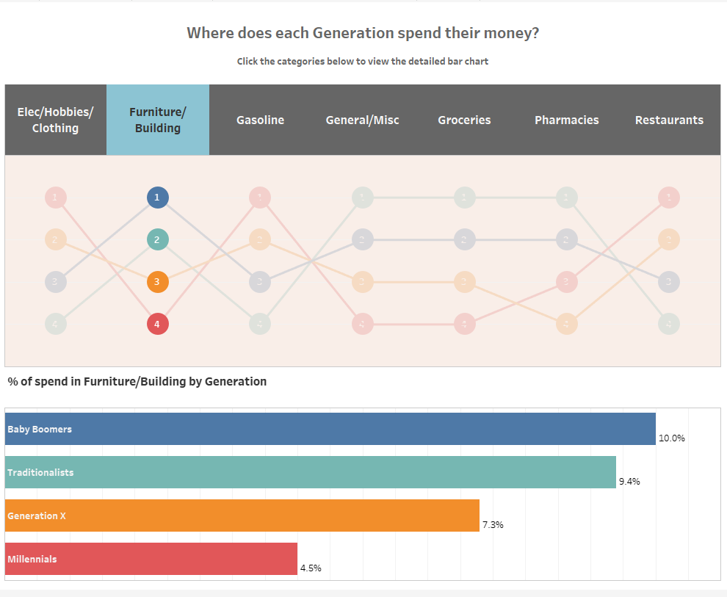Click the blue rank 1 circle under Furniture/Building
Image resolution: width=727 pixels, height=597 pixels.
click(x=157, y=197)
